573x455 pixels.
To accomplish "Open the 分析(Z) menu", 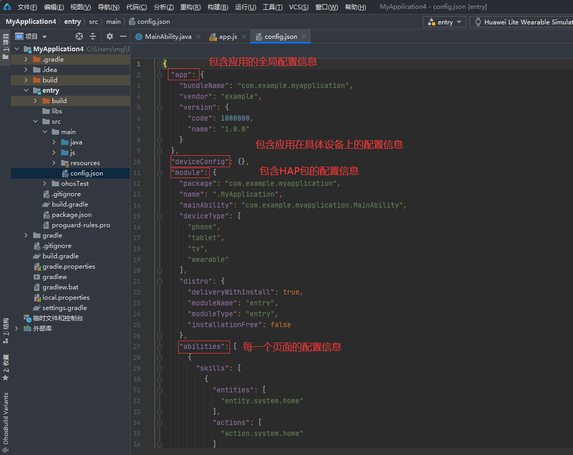I will [163, 7].
